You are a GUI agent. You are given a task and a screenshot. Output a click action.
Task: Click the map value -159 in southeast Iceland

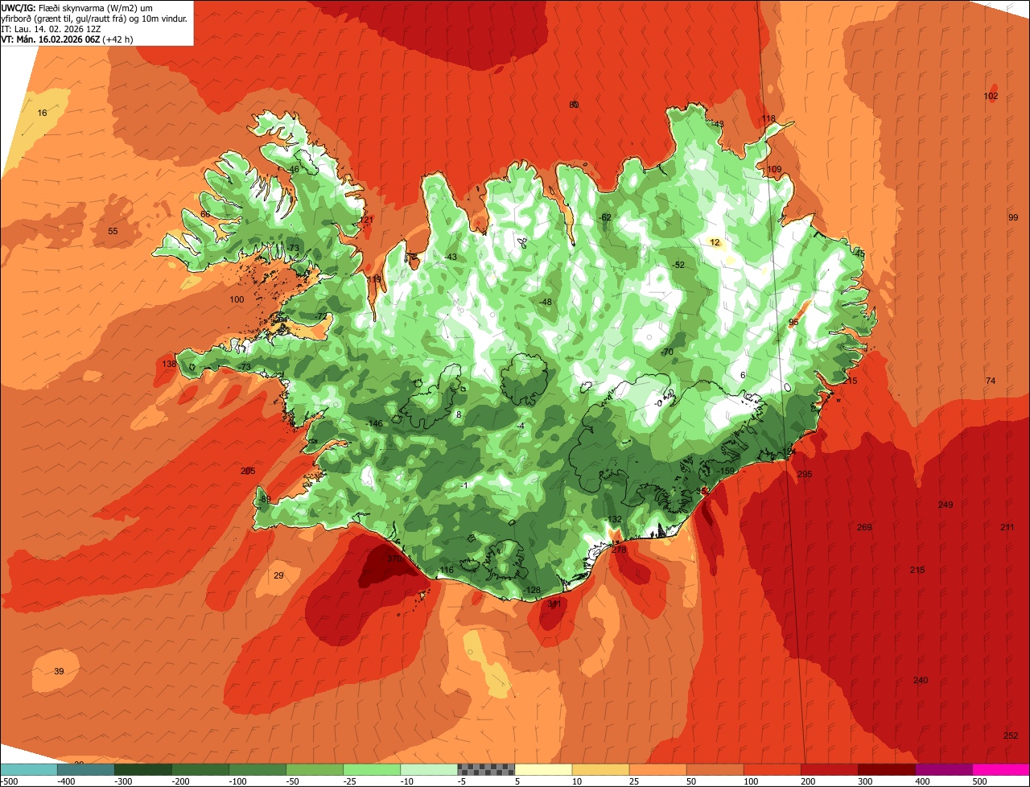(x=726, y=471)
